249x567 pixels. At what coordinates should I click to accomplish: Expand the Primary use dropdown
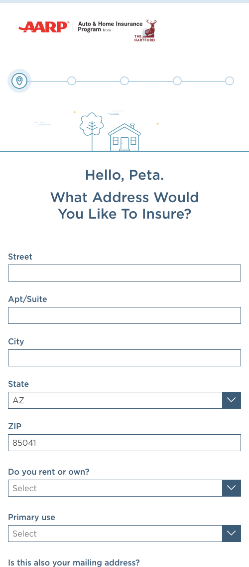tap(232, 534)
